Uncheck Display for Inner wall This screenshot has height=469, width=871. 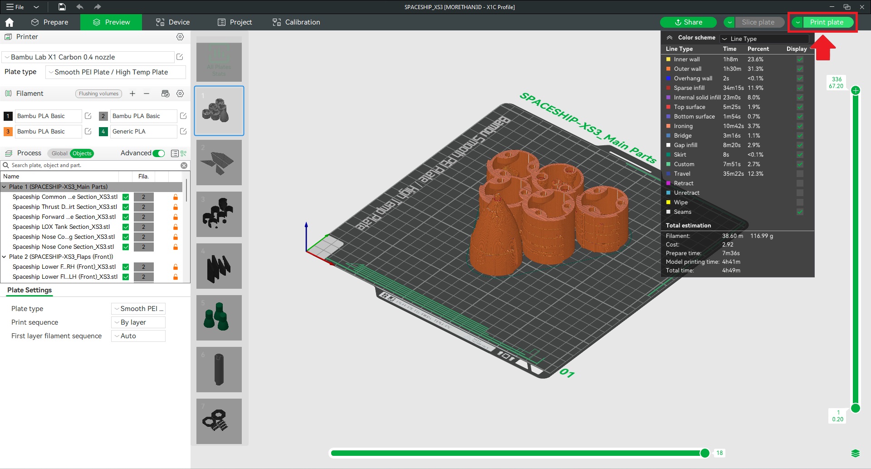(x=800, y=59)
